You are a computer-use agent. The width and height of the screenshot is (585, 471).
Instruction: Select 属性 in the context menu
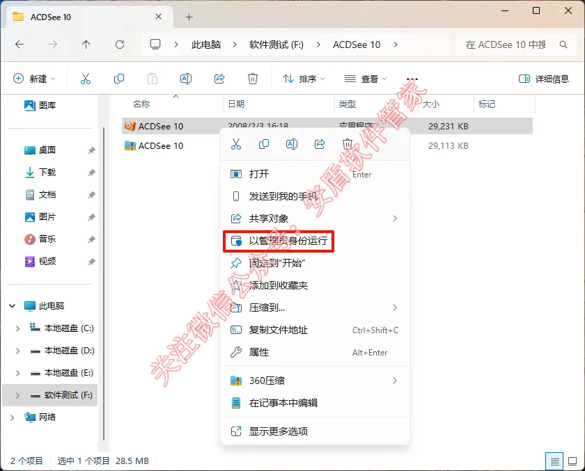(315, 353)
